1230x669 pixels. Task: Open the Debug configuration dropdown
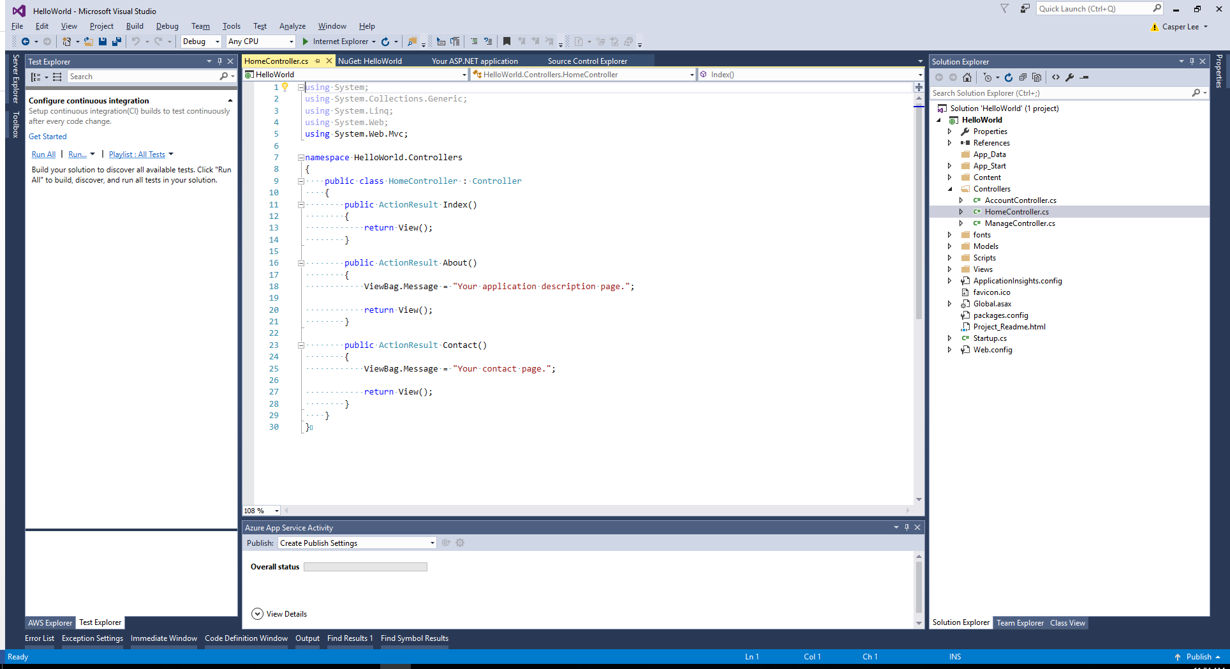pos(217,41)
